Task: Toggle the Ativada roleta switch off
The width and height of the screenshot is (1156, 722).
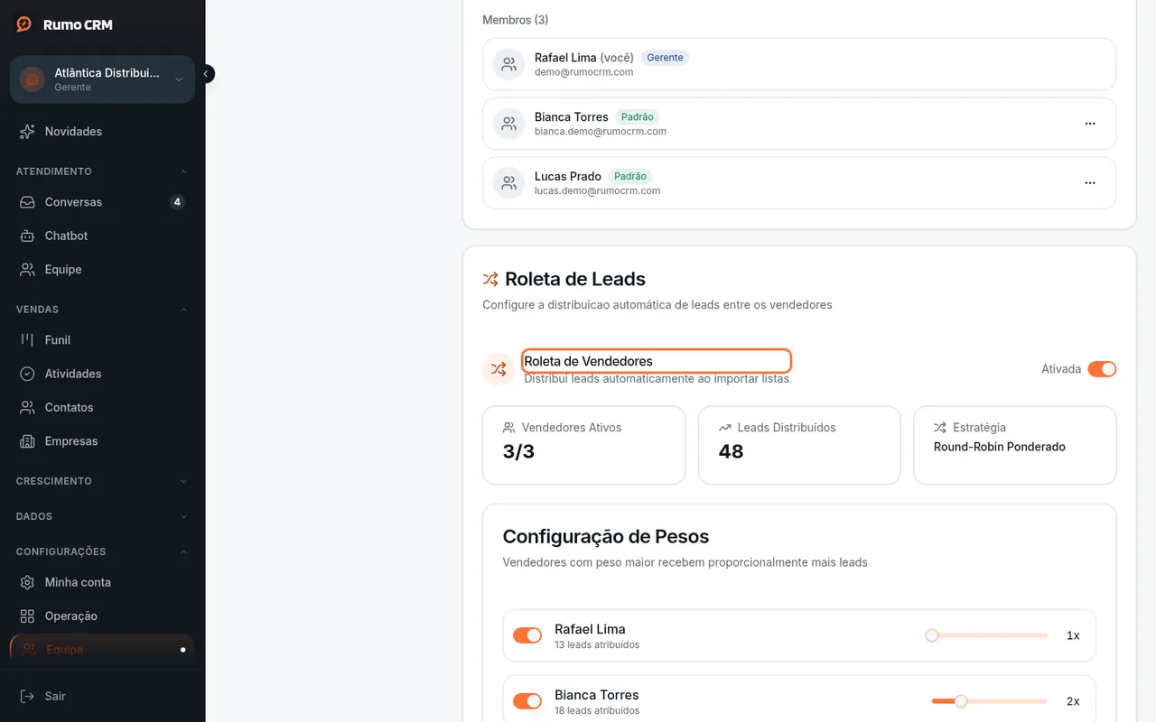Action: coord(1102,369)
